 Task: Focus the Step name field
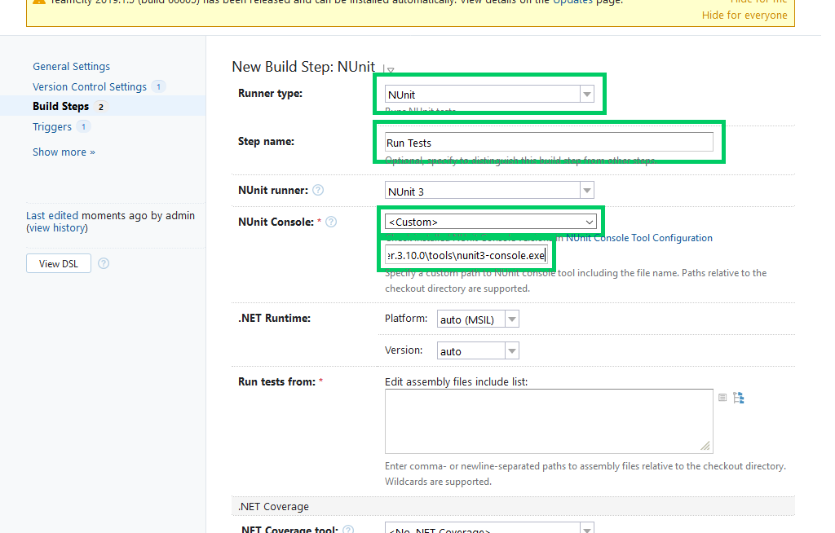(549, 142)
